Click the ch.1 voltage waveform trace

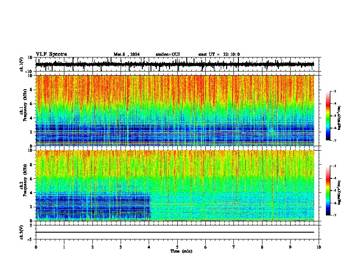(175, 64)
